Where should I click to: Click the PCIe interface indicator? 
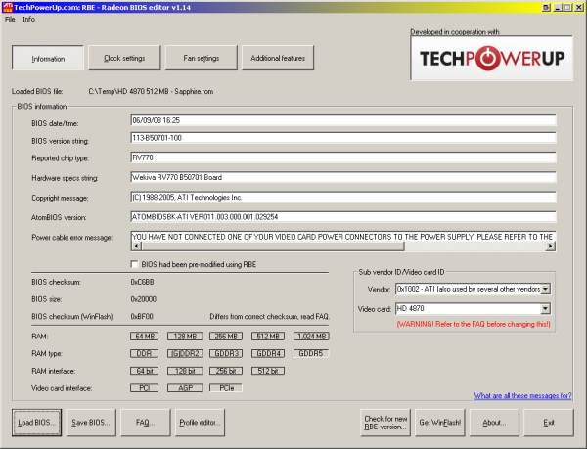pyautogui.click(x=226, y=388)
